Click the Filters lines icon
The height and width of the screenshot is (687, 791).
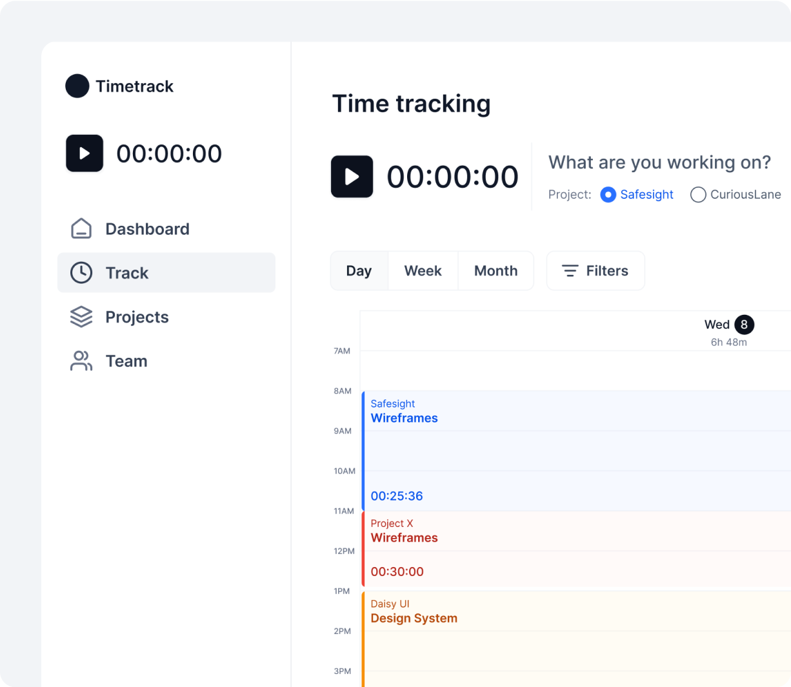click(x=570, y=271)
